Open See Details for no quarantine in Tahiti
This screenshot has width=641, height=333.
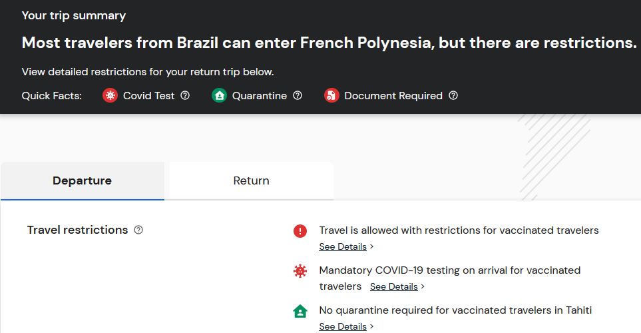343,326
